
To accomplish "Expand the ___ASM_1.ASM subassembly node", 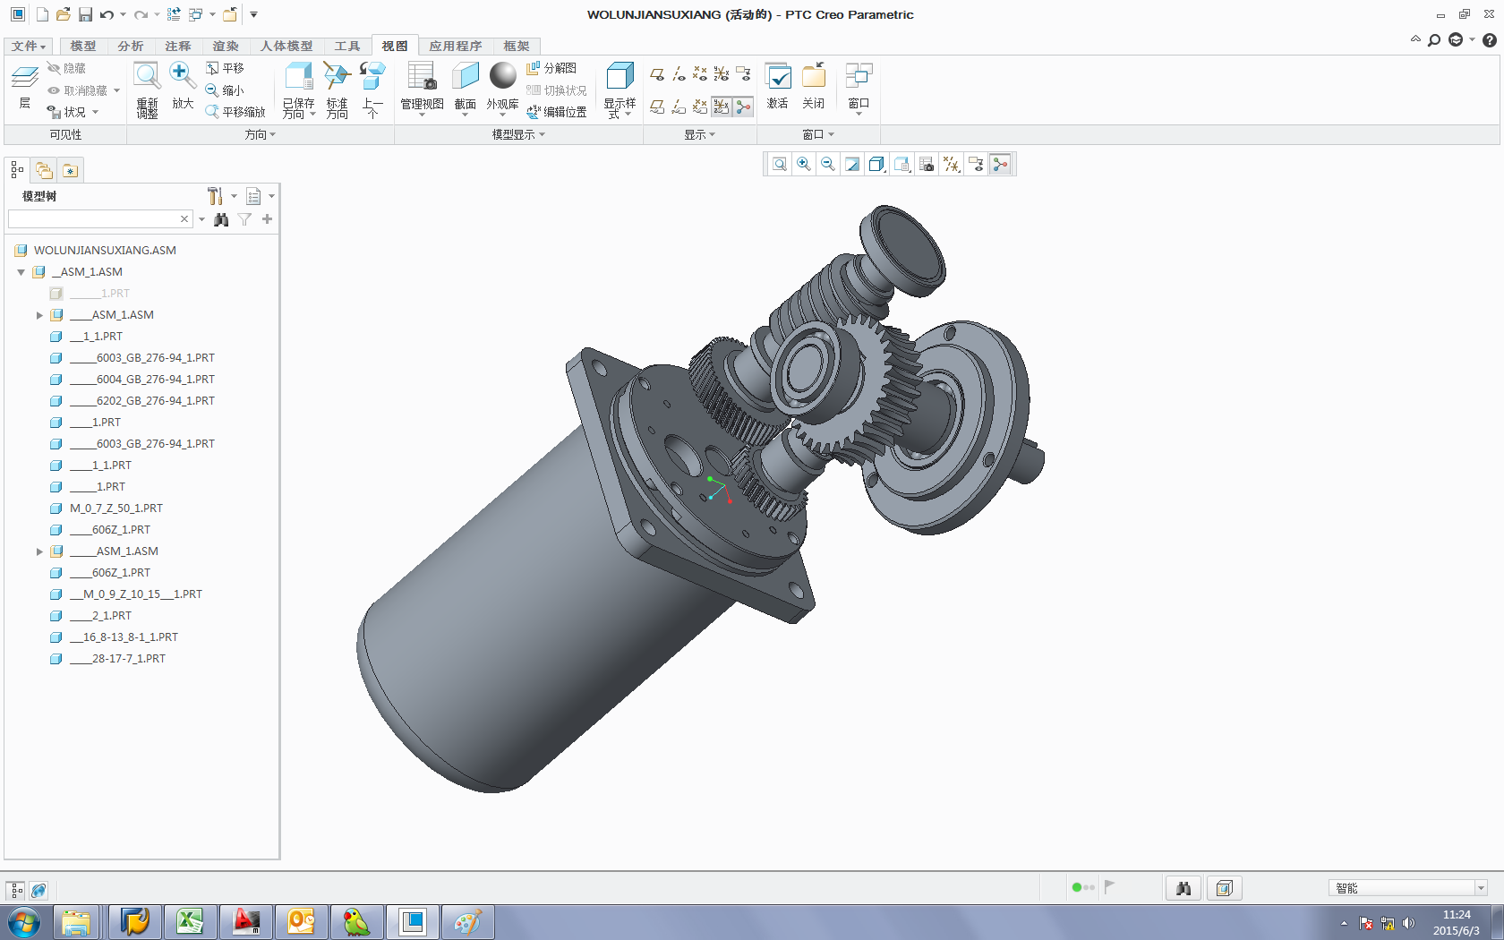I will click(39, 315).
